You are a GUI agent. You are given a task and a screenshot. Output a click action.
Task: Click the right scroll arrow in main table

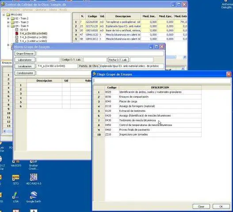click(185, 57)
